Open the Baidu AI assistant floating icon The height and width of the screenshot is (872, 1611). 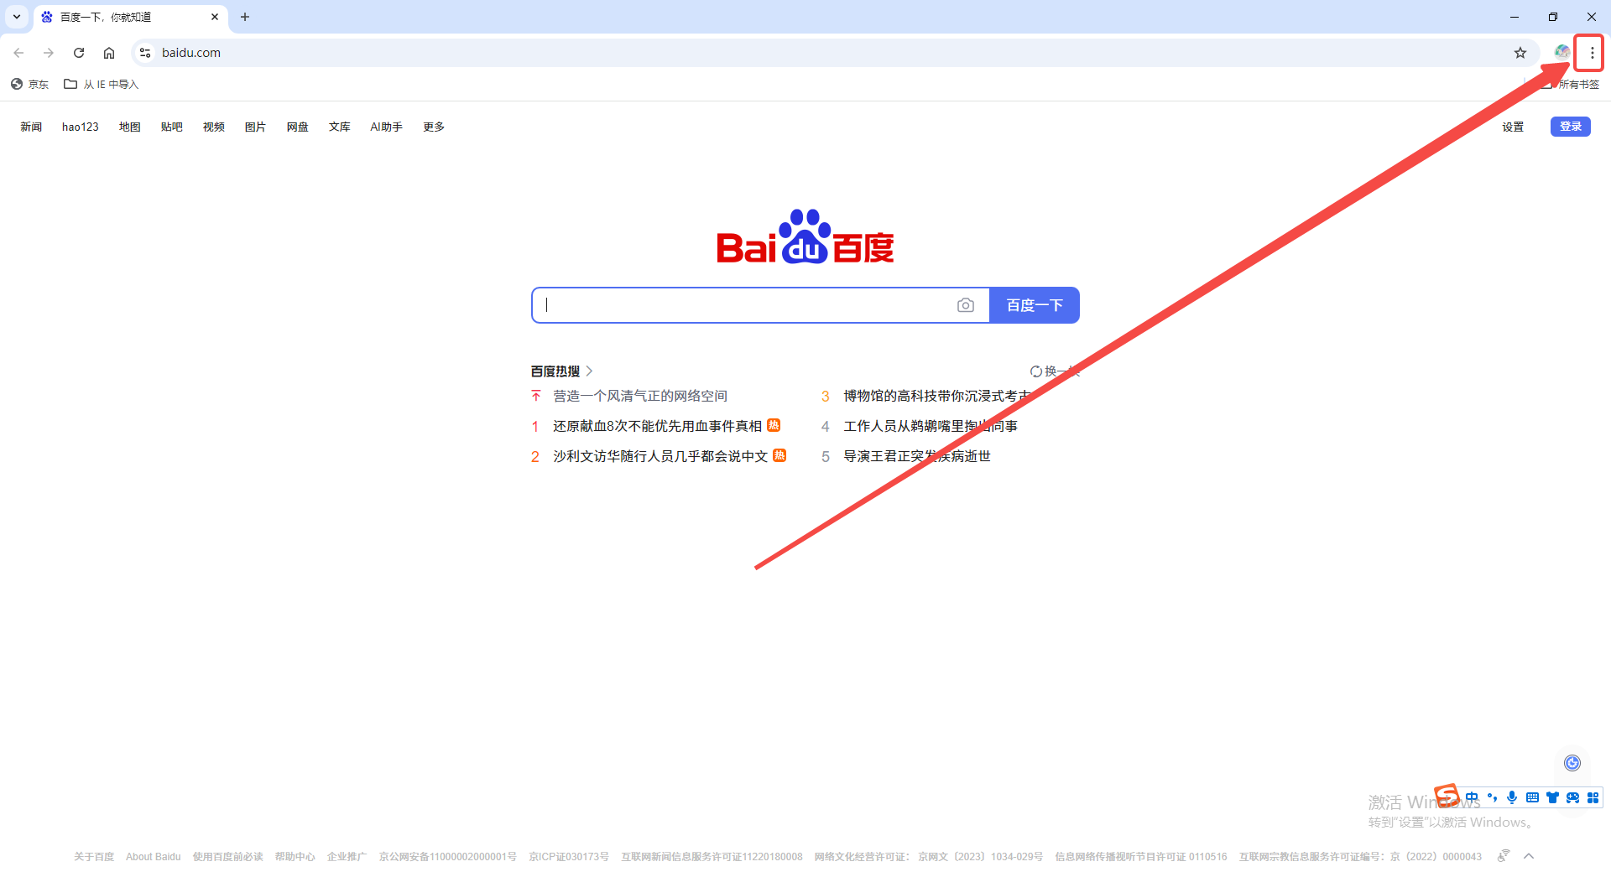(1572, 762)
